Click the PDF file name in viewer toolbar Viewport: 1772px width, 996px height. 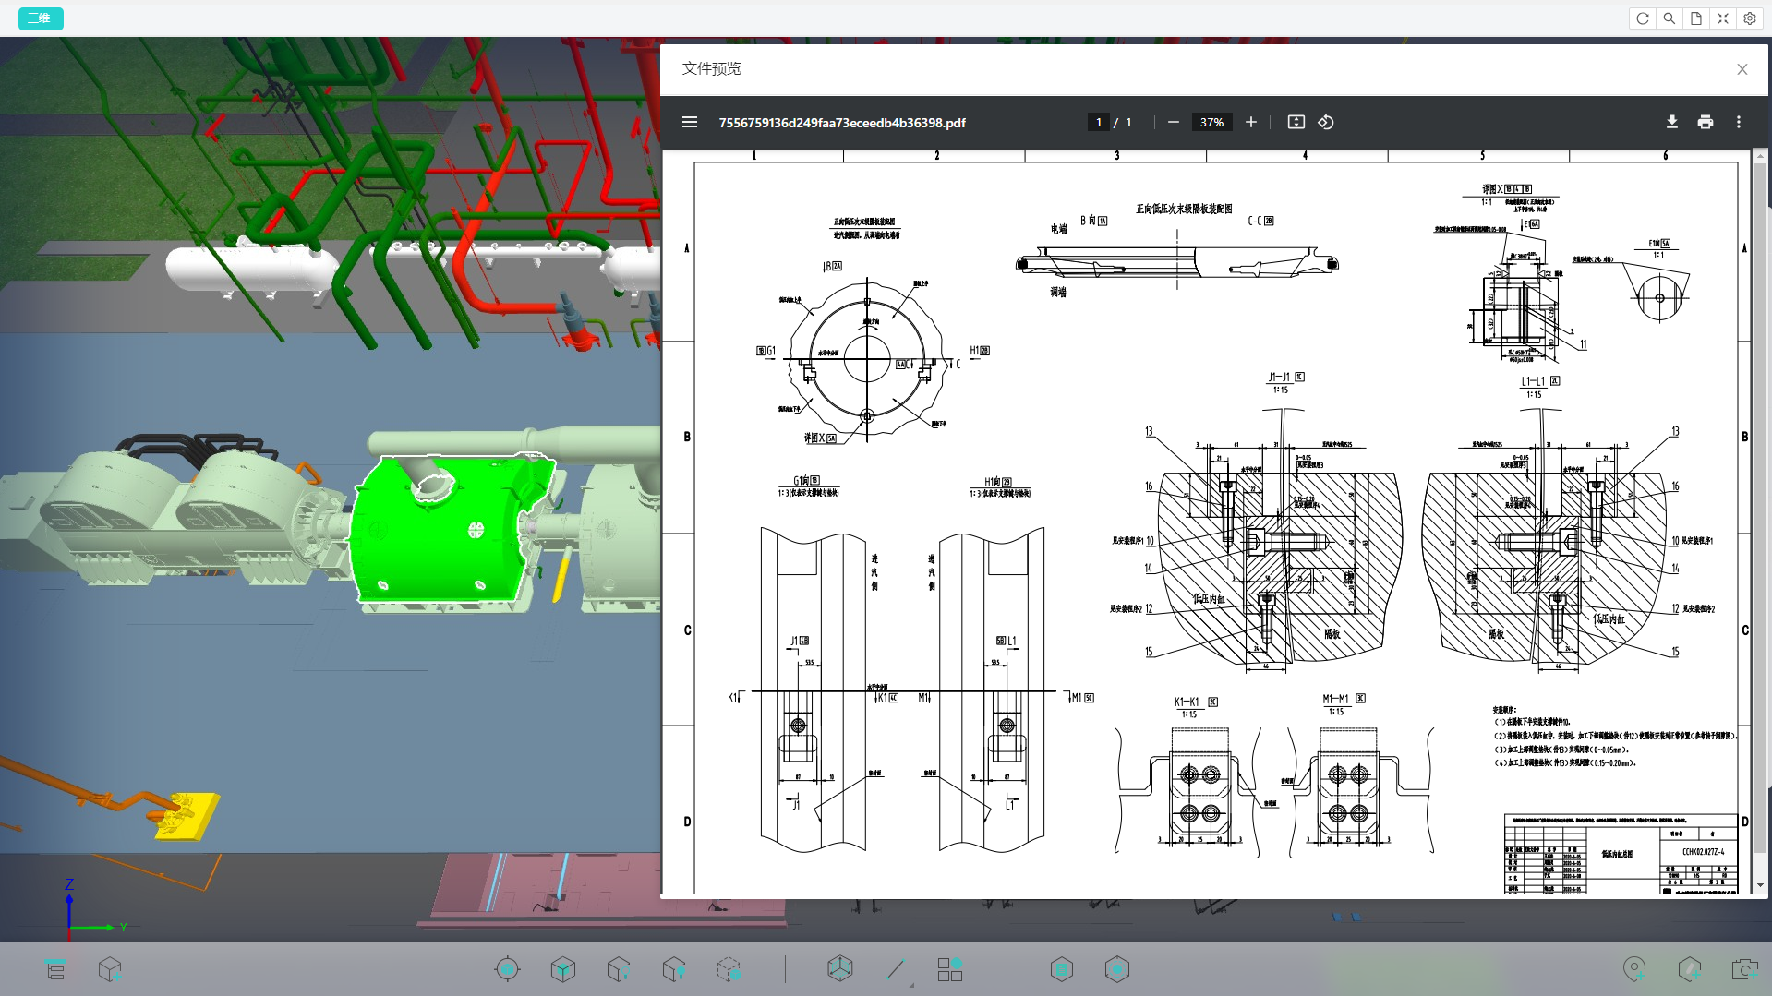[x=842, y=123]
